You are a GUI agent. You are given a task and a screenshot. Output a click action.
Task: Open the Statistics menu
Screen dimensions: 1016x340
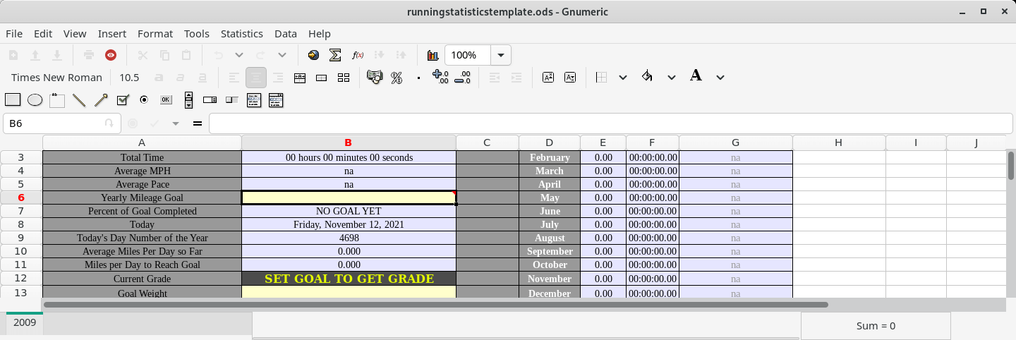click(x=241, y=34)
